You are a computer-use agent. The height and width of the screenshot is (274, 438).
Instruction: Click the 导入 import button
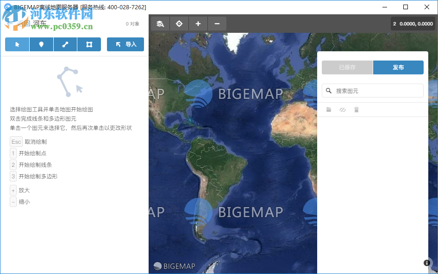pos(125,44)
